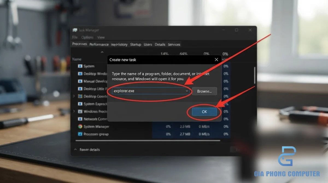Click the Desktop Windo… process icon

(80, 74)
